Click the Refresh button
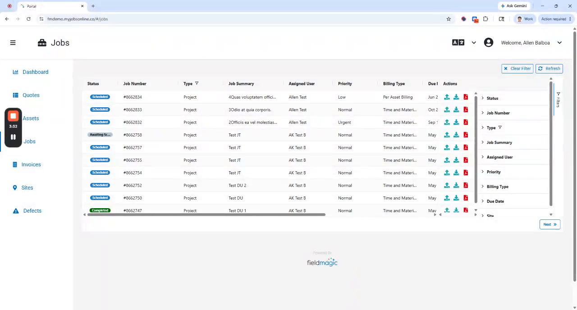 tap(549, 68)
